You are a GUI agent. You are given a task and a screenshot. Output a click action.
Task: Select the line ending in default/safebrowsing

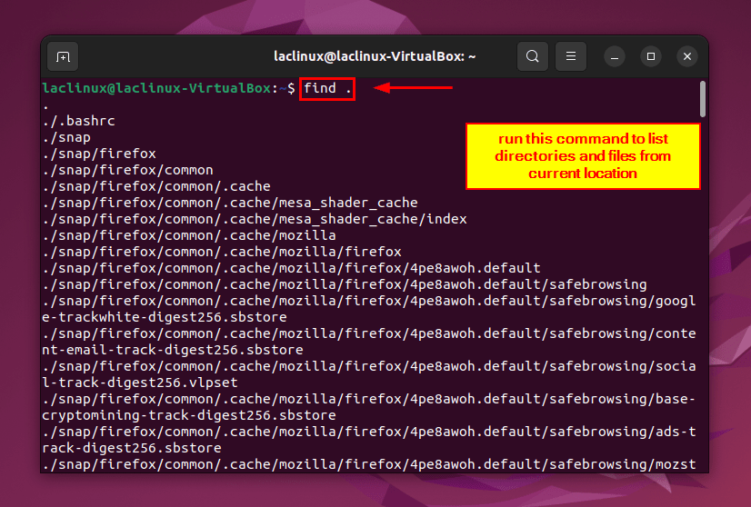pos(345,284)
